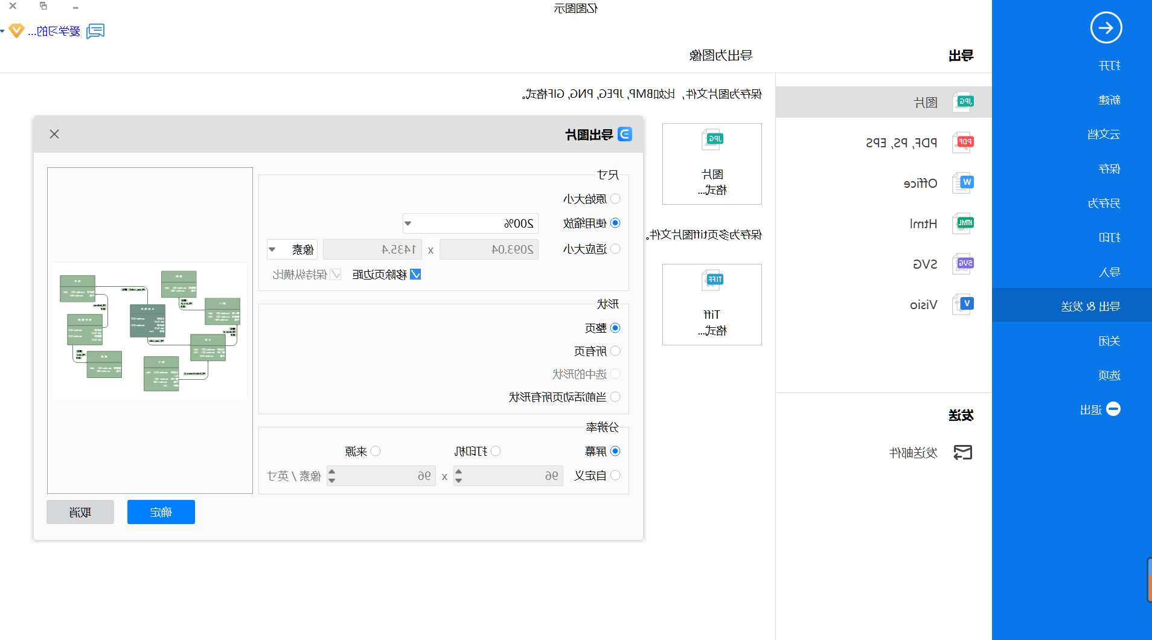Click the 发送邮件 label

click(913, 453)
